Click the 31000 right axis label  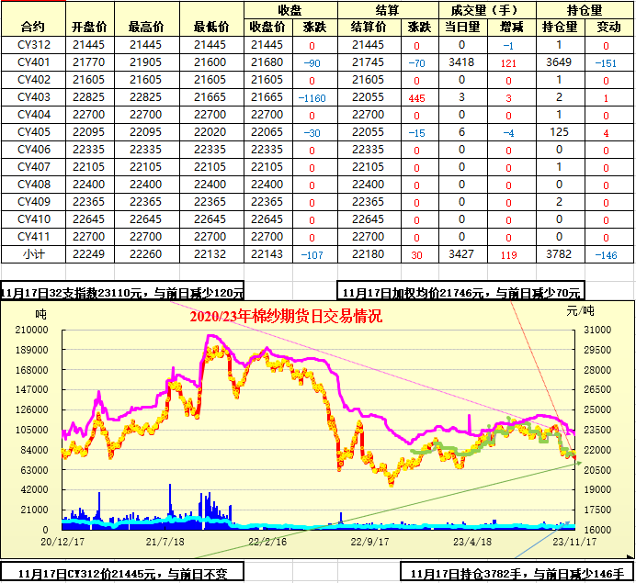click(x=596, y=330)
